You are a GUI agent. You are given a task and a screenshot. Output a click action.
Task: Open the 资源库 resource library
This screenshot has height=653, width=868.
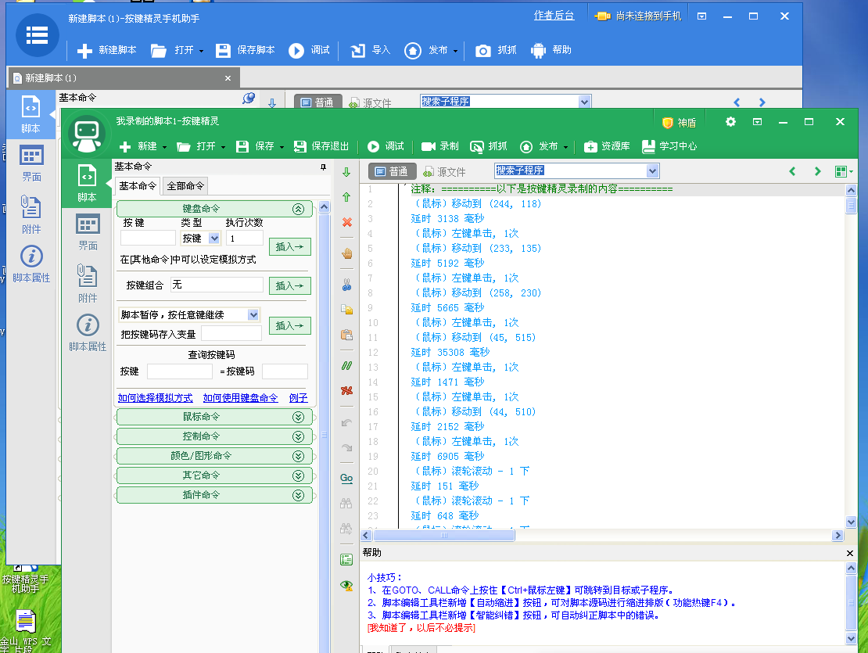click(x=607, y=146)
